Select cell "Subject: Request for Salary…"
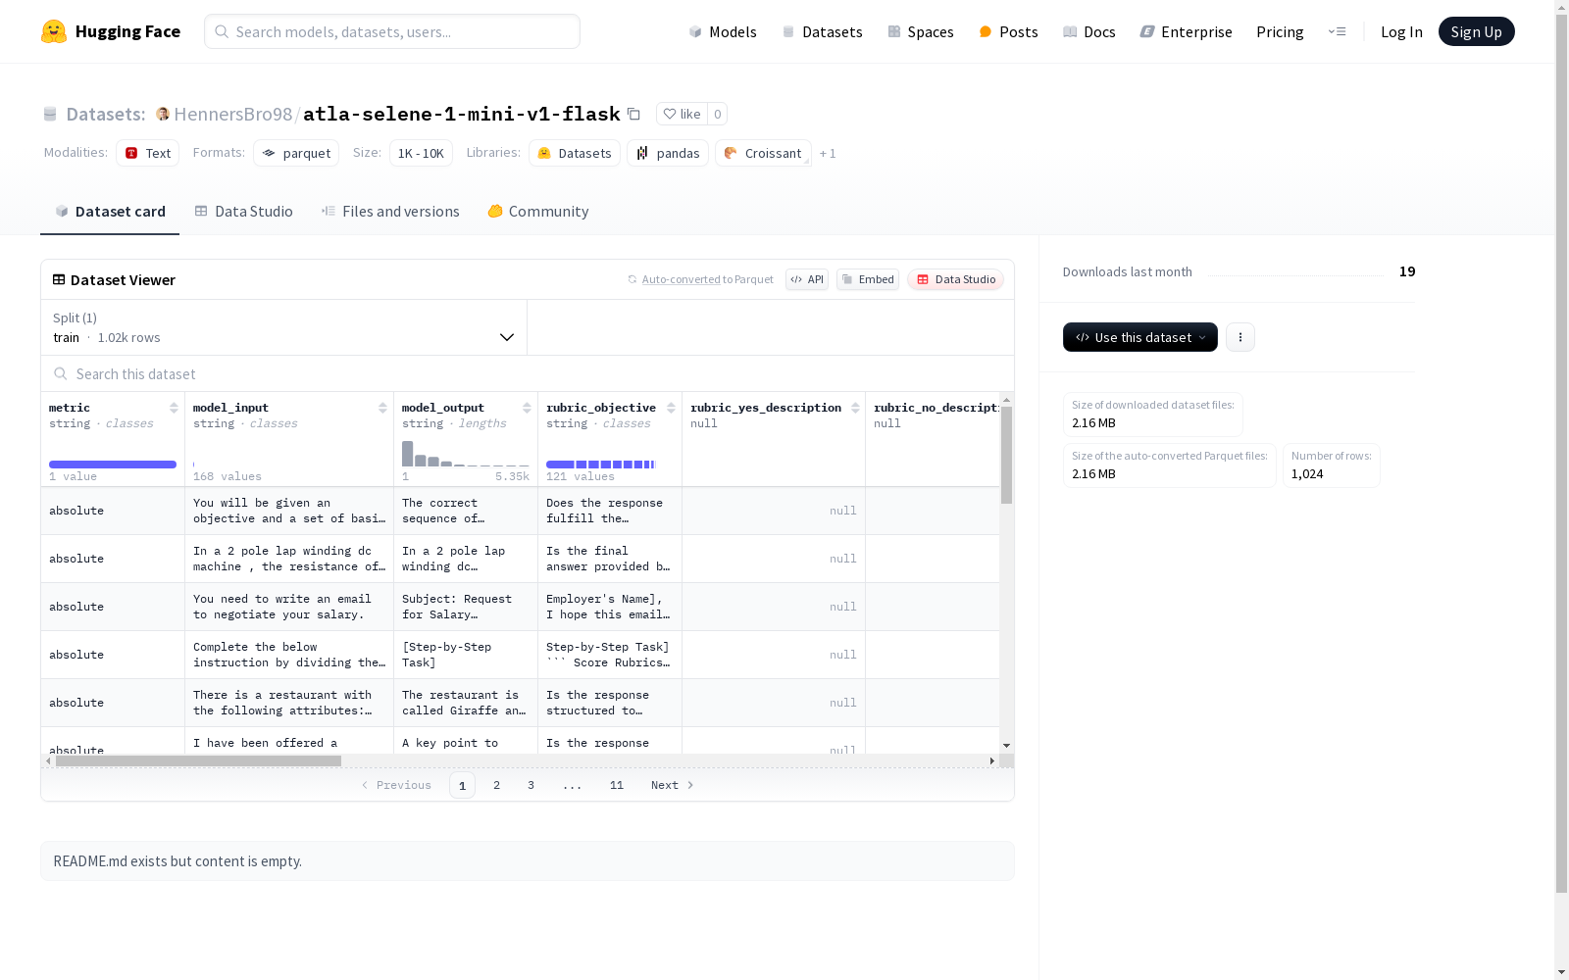1569x980 pixels. point(466,607)
